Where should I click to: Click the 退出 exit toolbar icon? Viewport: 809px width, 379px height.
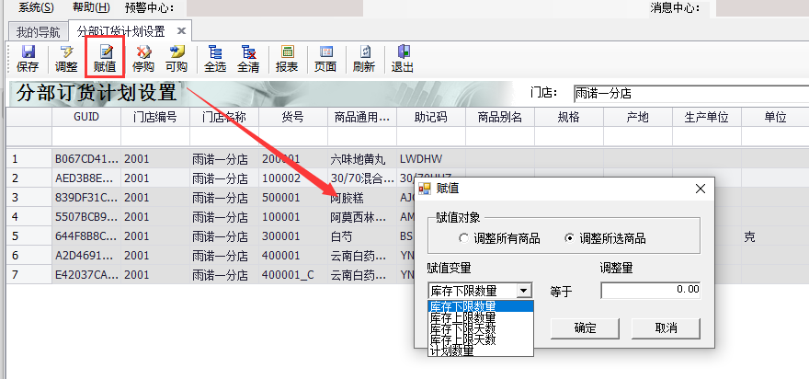[403, 59]
